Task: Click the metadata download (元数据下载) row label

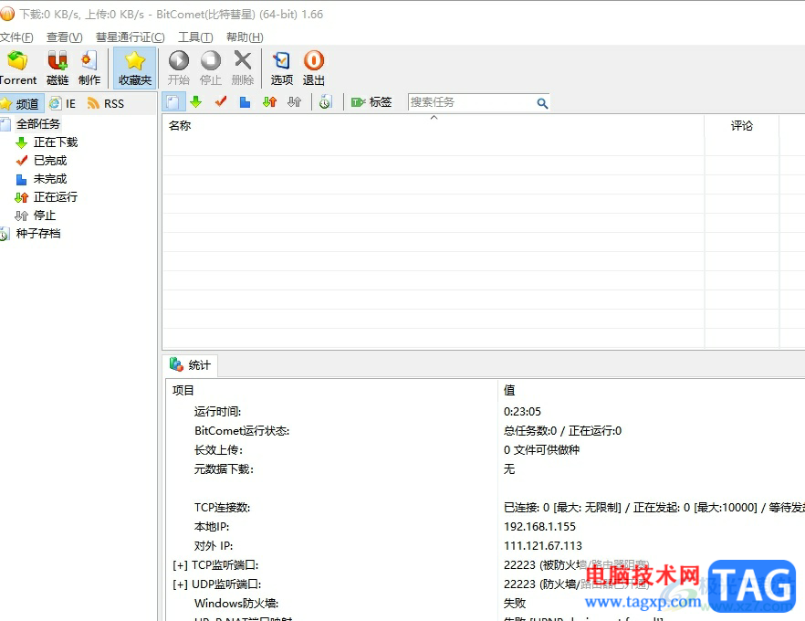Action: tap(224, 469)
